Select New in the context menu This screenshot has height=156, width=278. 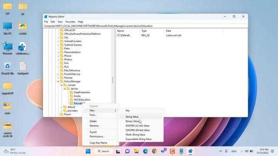100,110
